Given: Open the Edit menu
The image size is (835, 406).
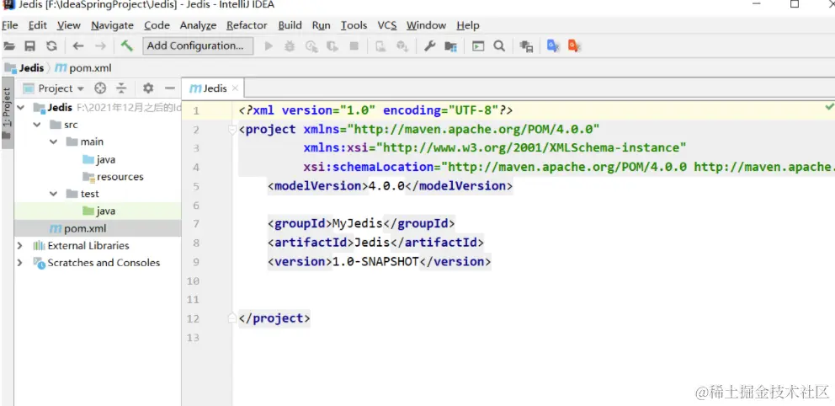Looking at the screenshot, I should [38, 25].
